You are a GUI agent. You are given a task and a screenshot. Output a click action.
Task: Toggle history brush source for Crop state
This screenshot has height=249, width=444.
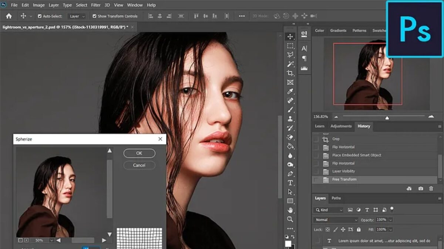coord(316,139)
